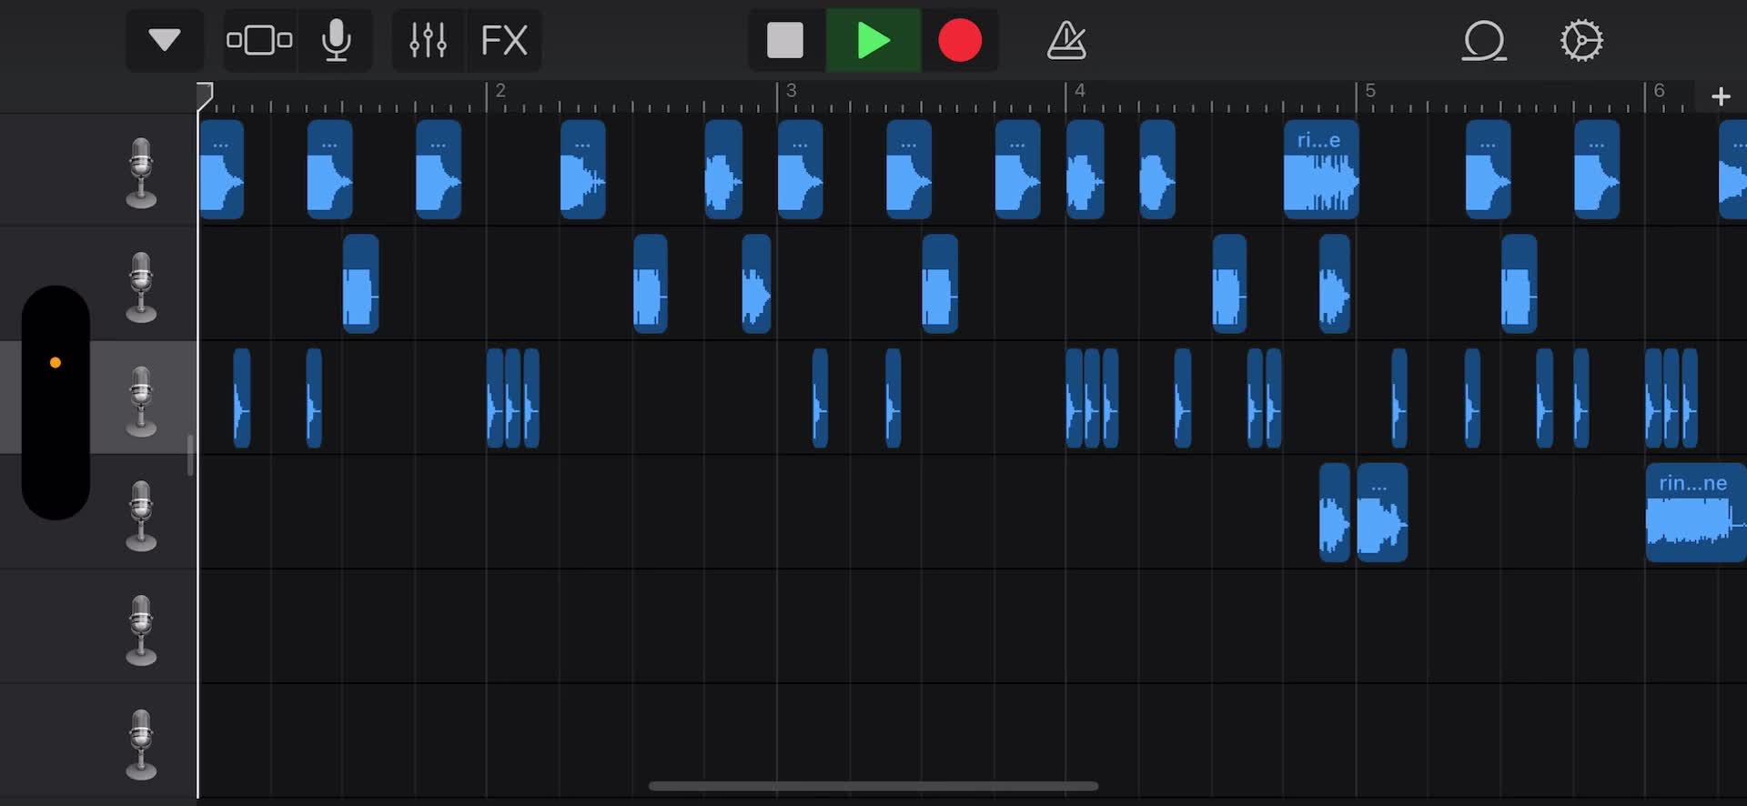The image size is (1747, 806).
Task: Switch to the track view layout button
Action: click(259, 40)
